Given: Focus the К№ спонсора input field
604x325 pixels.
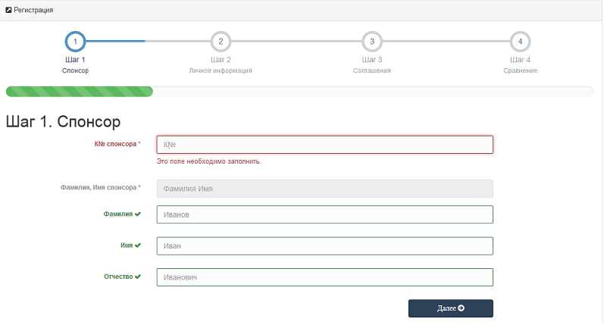Looking at the screenshot, I should [x=324, y=145].
